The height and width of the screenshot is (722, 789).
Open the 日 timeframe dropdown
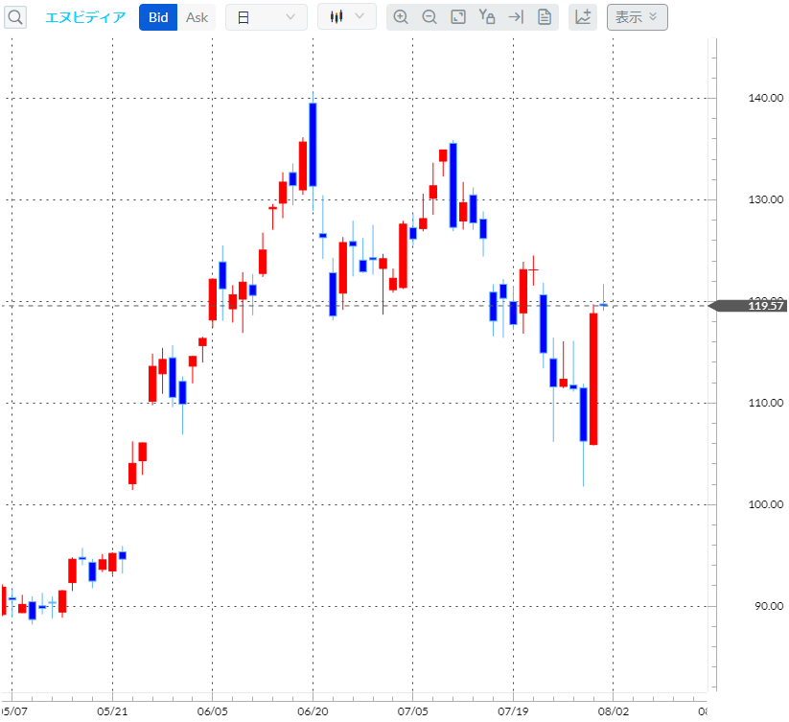[x=267, y=17]
